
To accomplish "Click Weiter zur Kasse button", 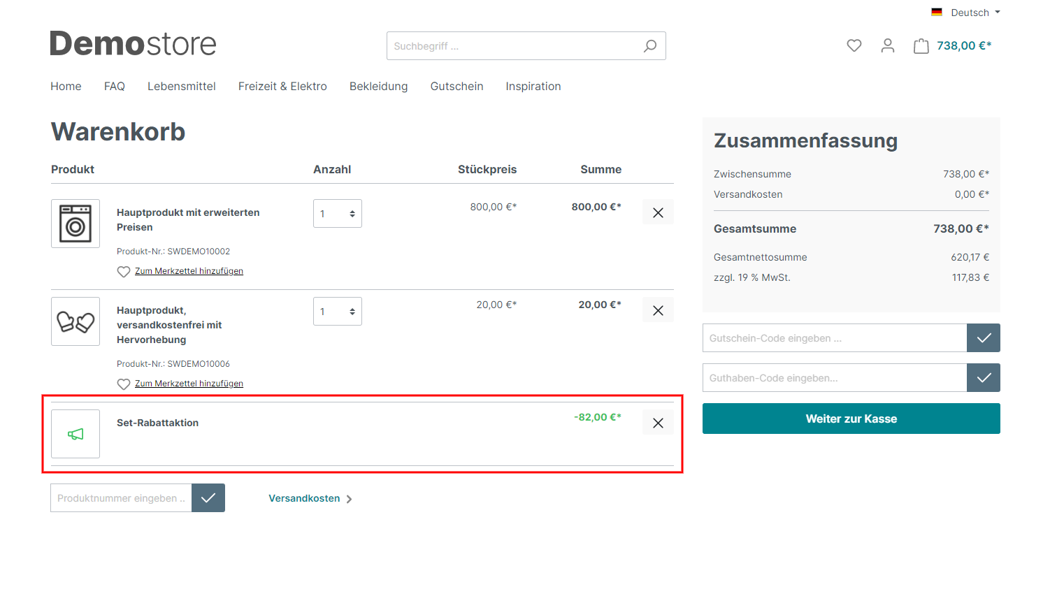I will 851,419.
